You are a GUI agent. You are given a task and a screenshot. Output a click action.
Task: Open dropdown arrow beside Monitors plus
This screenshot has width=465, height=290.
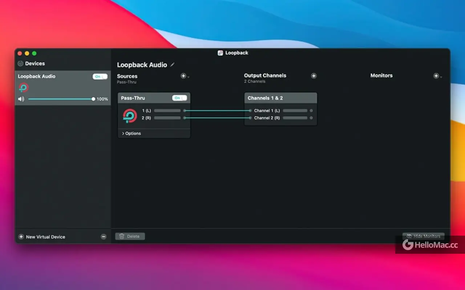tap(441, 77)
